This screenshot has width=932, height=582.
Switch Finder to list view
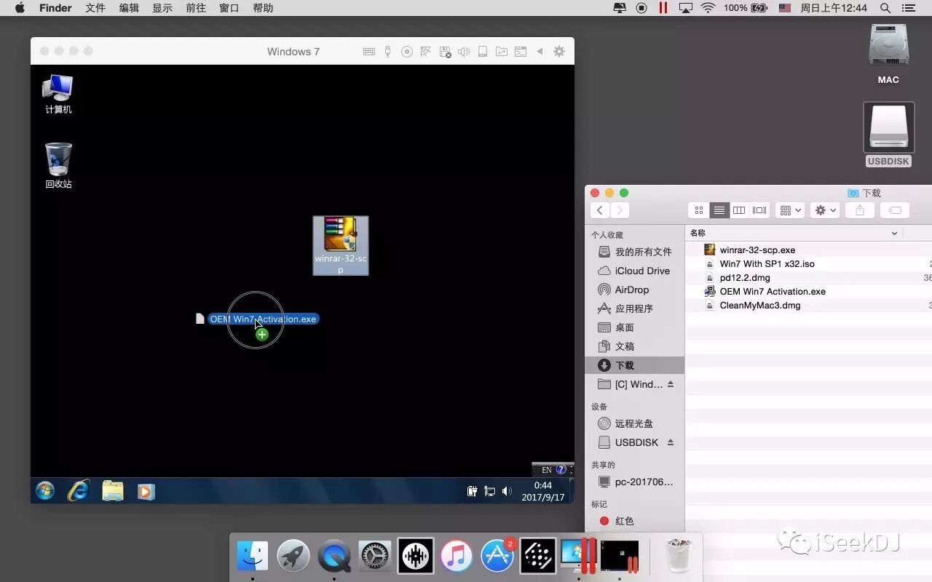[x=719, y=210]
